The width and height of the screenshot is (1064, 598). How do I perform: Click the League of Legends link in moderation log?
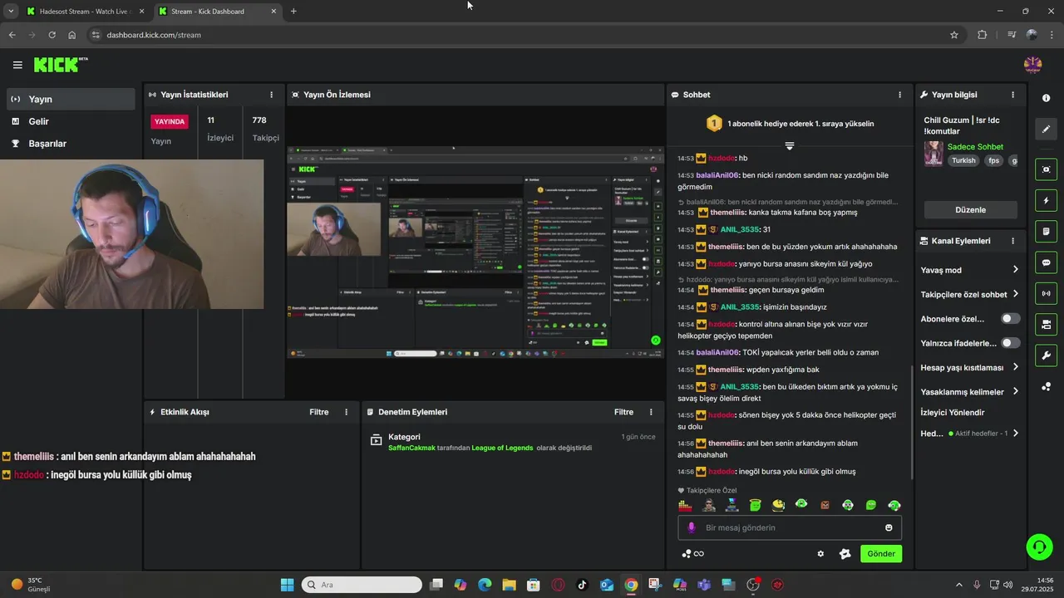pyautogui.click(x=502, y=448)
